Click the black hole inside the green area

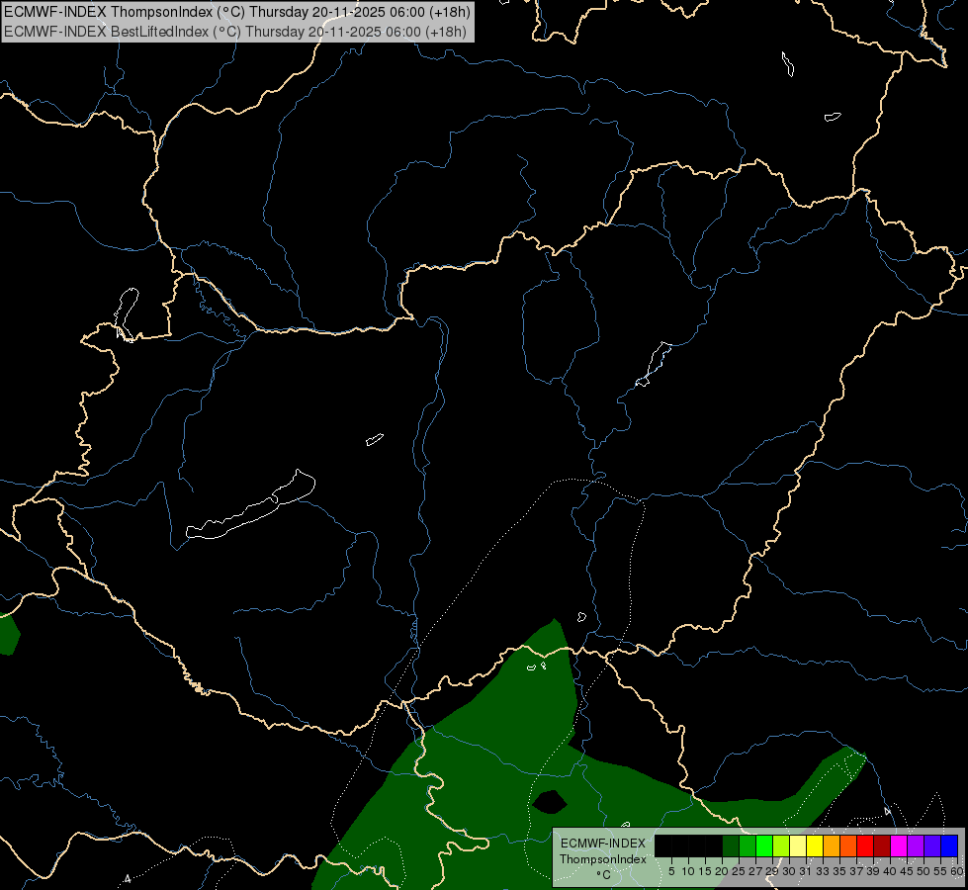click(x=550, y=802)
